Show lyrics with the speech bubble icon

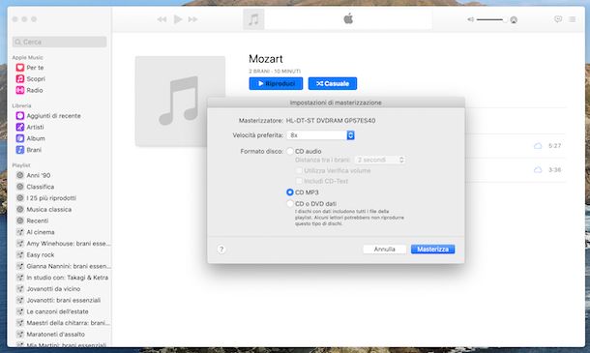coord(558,19)
